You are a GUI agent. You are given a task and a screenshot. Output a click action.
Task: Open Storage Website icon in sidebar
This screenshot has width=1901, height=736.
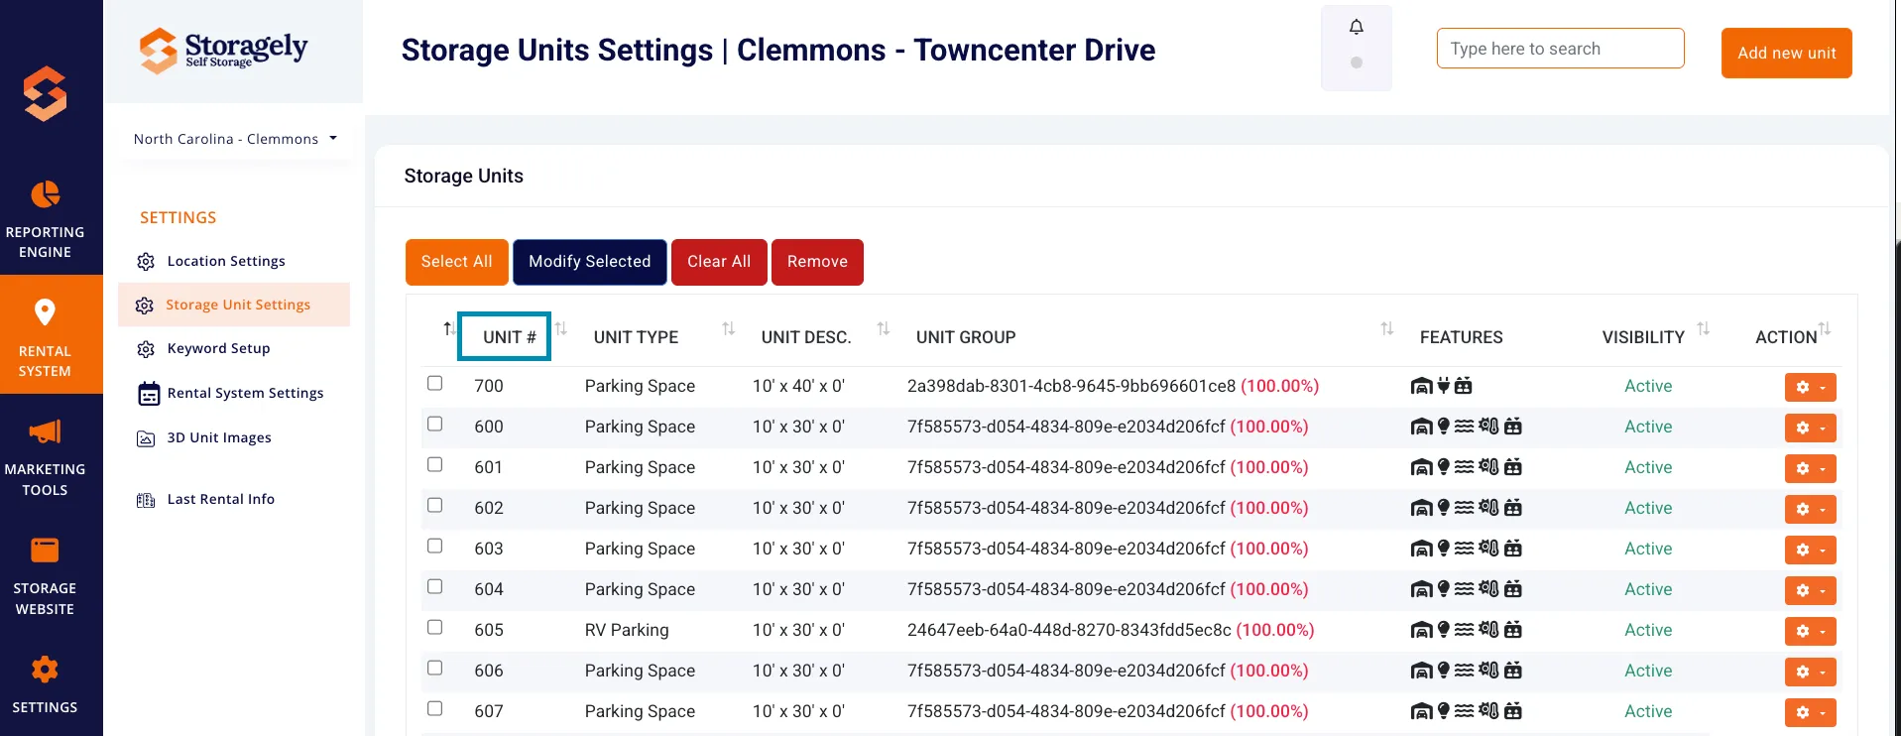pyautogui.click(x=45, y=550)
